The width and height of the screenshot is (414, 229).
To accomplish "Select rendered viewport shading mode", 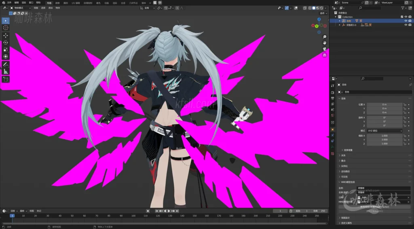I will tap(321, 8).
